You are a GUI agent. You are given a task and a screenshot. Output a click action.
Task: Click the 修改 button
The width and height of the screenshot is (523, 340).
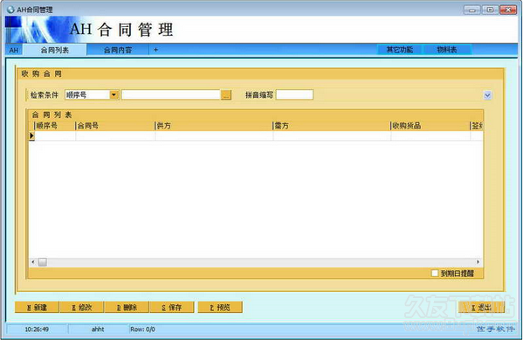pos(82,308)
